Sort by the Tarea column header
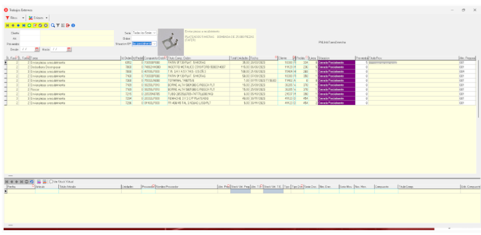 (75, 58)
